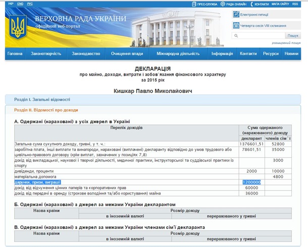Open розширений пошук advanced search

pos(286,43)
